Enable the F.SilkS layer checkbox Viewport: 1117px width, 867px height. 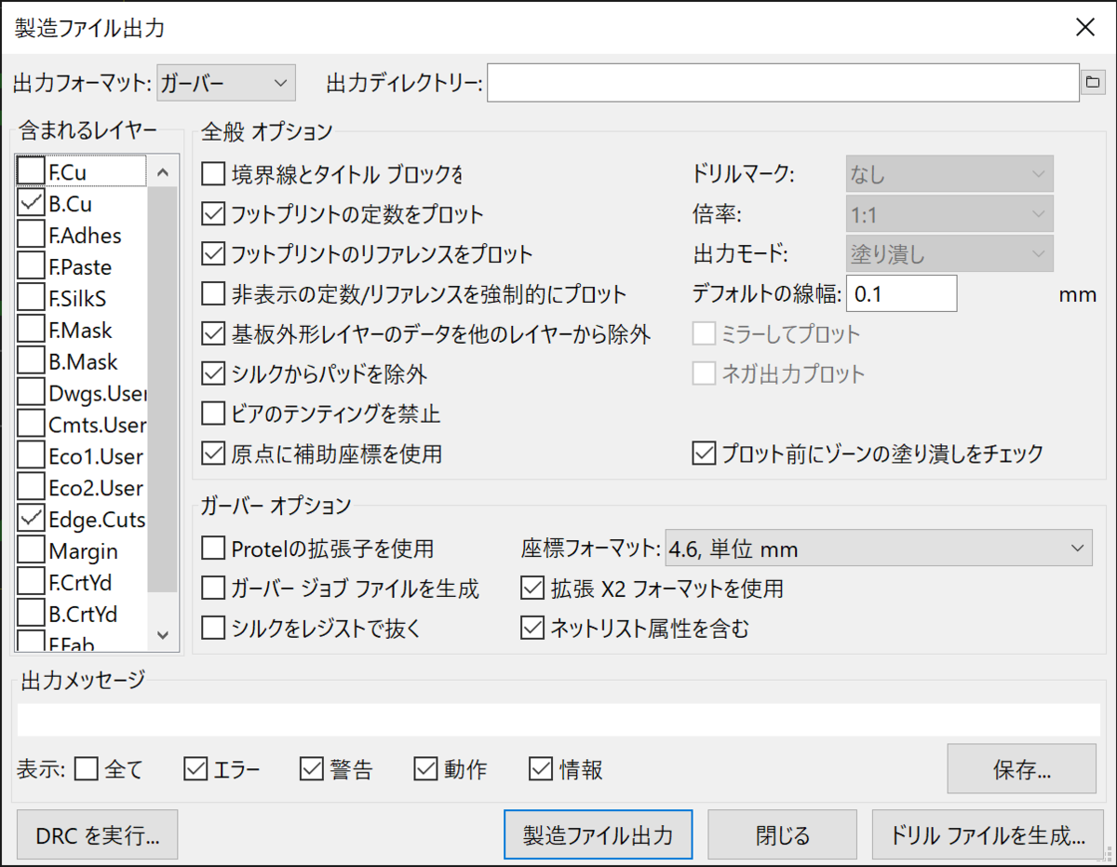(x=31, y=299)
